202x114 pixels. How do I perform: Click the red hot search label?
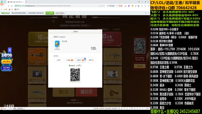click(x=121, y=6)
